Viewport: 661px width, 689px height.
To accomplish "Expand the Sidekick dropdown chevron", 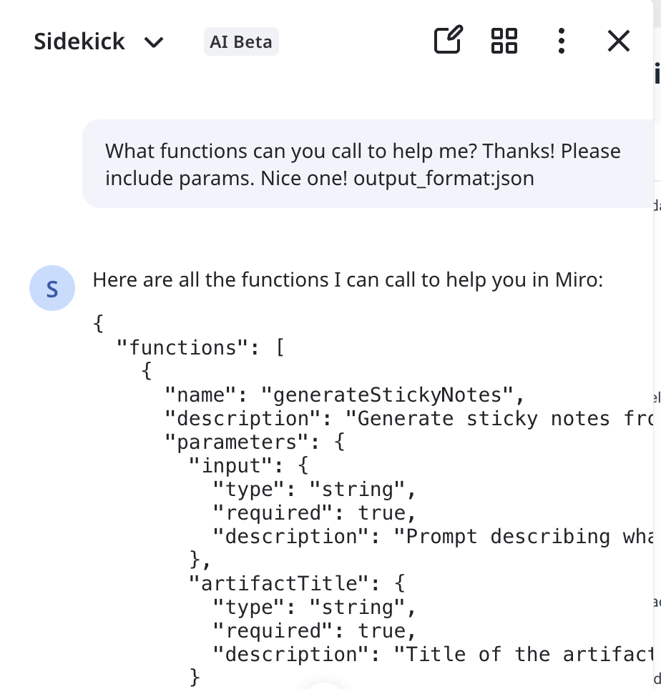I will (154, 43).
